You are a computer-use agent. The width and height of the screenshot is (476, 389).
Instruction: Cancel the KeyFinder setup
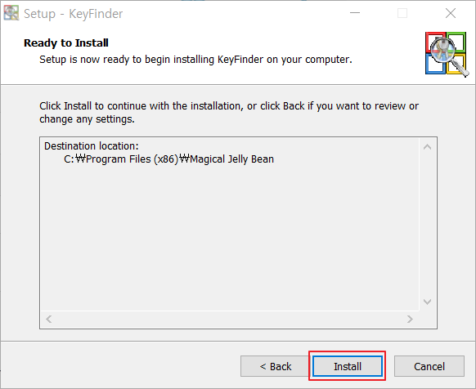click(429, 366)
